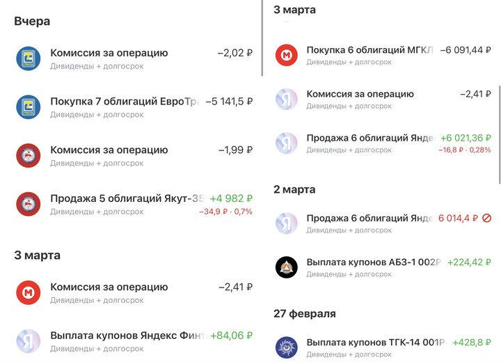Click the Вчера date section header

32,22
